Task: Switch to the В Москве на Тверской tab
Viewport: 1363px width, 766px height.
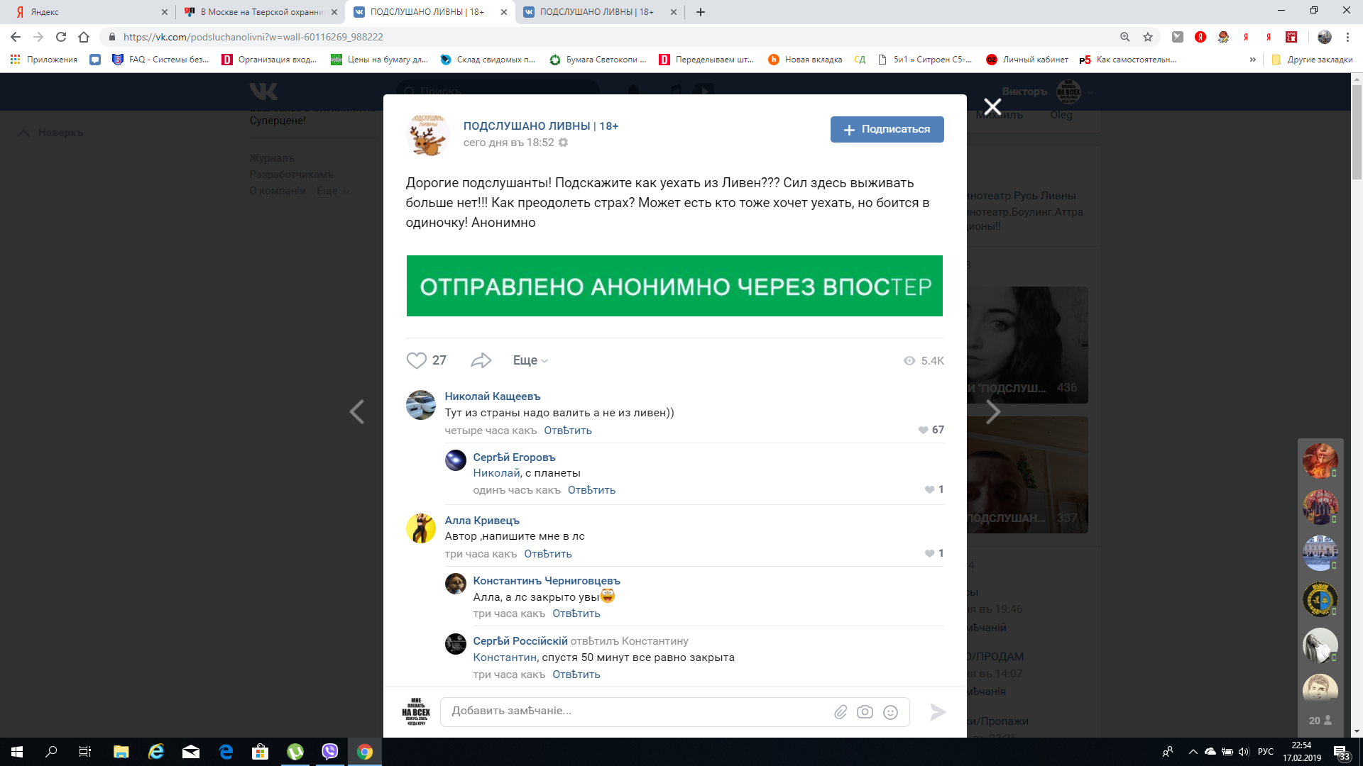Action: (260, 12)
